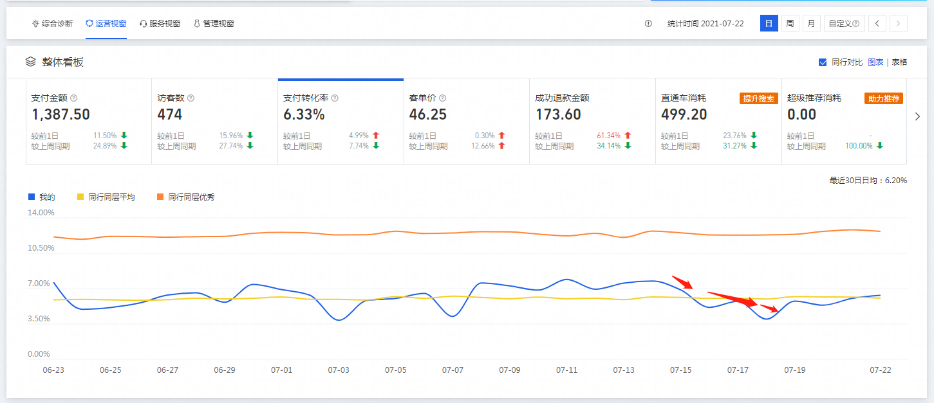The height and width of the screenshot is (403, 934).
Task: Select the 访客数 metric card
Action: (x=214, y=121)
